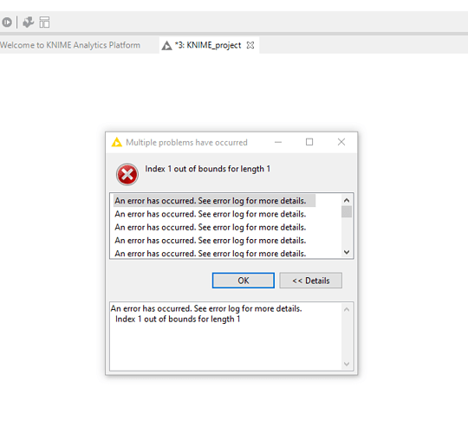468x433 pixels.
Task: Click the error list scroll down arrow
Action: [x=346, y=252]
